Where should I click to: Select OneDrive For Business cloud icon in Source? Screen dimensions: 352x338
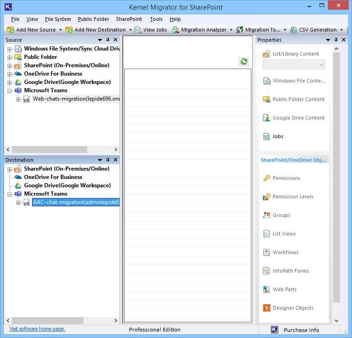(x=18, y=74)
